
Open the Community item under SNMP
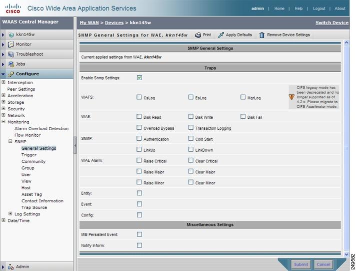(33, 161)
